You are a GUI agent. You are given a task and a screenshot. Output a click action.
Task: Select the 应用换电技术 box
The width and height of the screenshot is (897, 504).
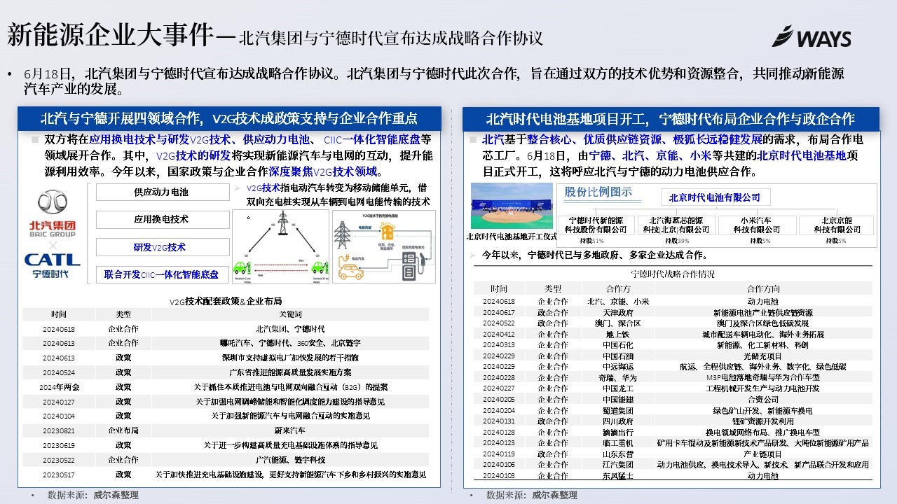[x=162, y=219]
